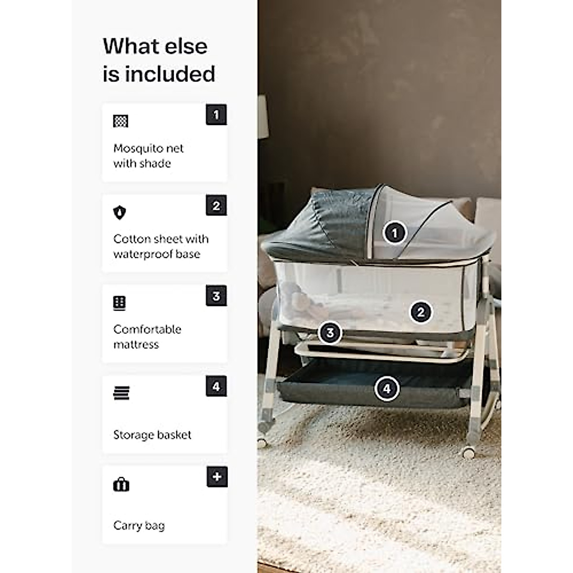Click number 3 badge on mattress card
Screen dimensions: 573x573
pyautogui.click(x=216, y=296)
